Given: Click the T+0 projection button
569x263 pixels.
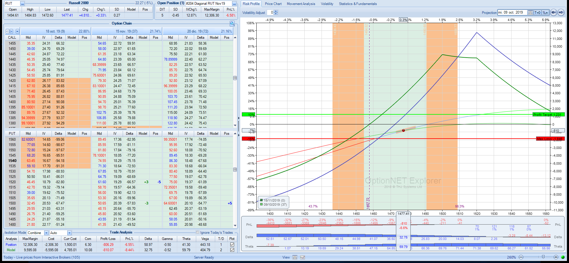Looking at the screenshot, I should (538, 12).
